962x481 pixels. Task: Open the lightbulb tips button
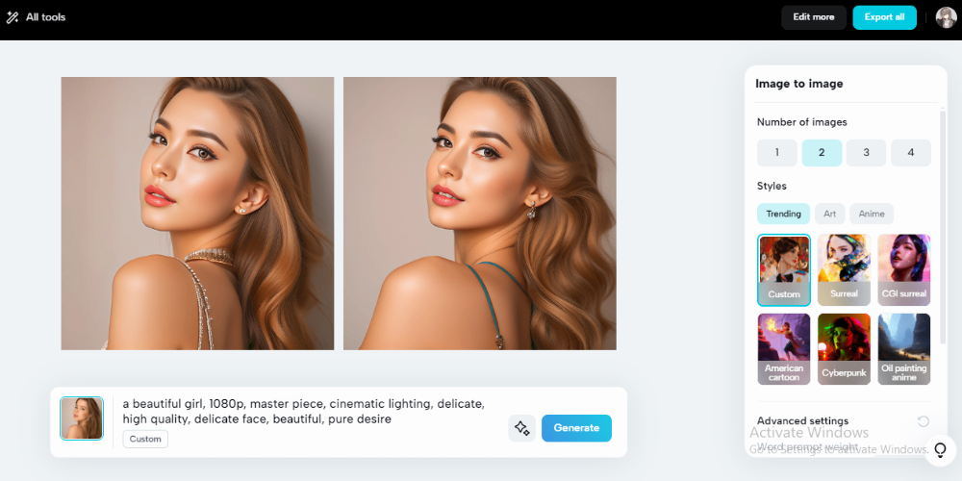[940, 450]
